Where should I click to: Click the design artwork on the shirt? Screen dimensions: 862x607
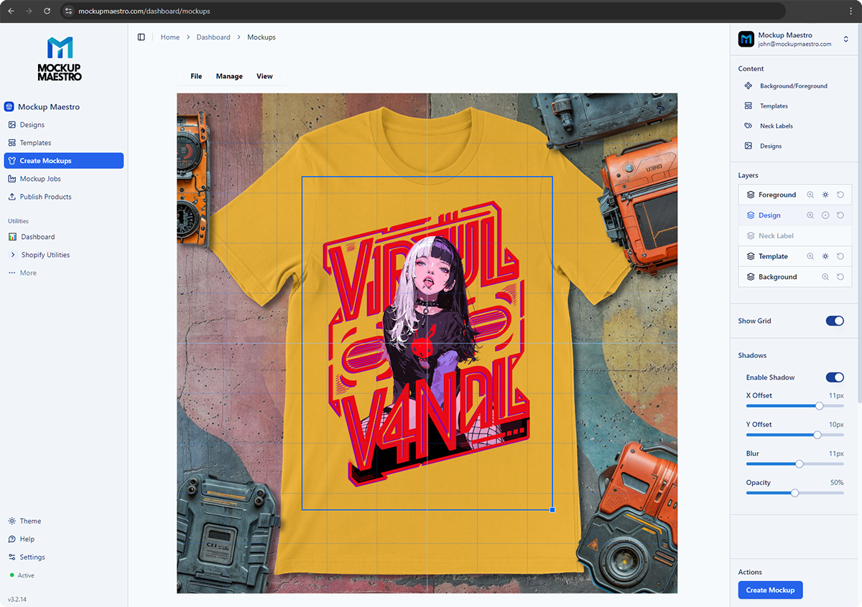click(427, 343)
